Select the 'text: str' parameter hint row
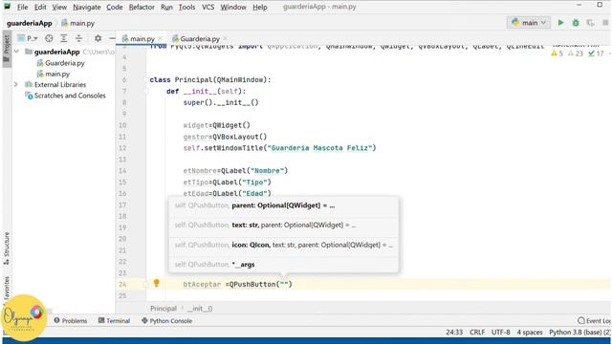The height and width of the screenshot is (344, 612). click(x=284, y=226)
